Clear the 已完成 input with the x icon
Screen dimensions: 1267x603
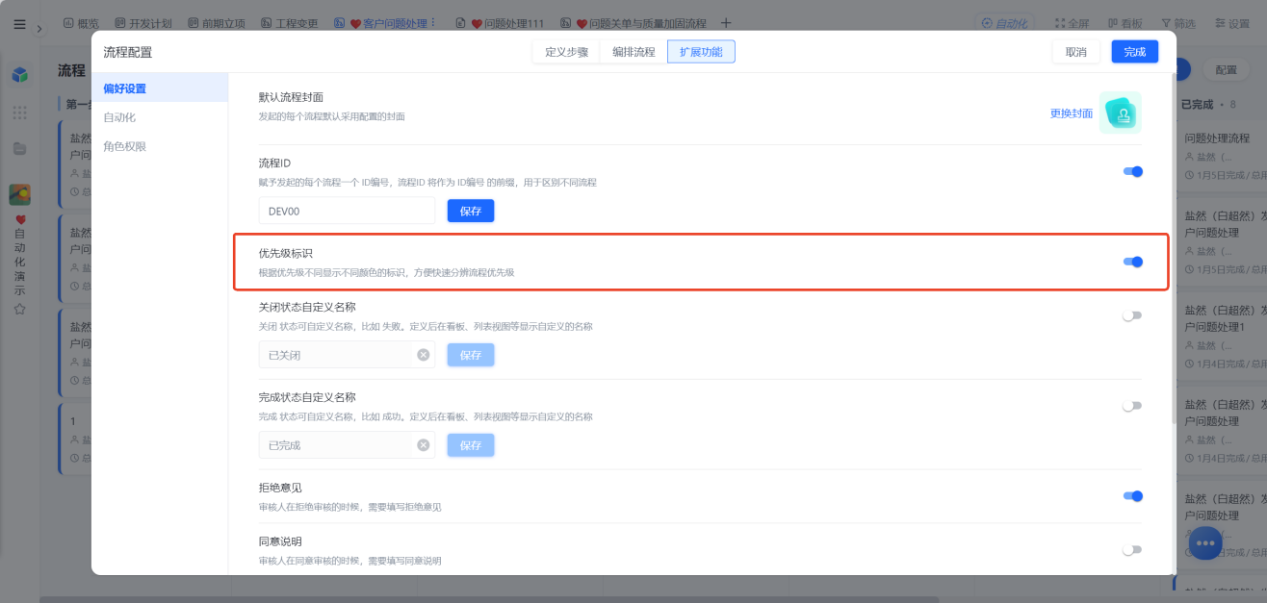point(424,445)
